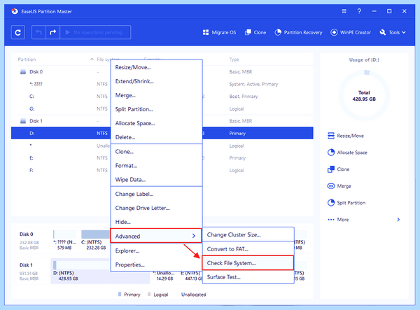Click Clone icon in right panel
420x310 pixels.
pos(331,169)
